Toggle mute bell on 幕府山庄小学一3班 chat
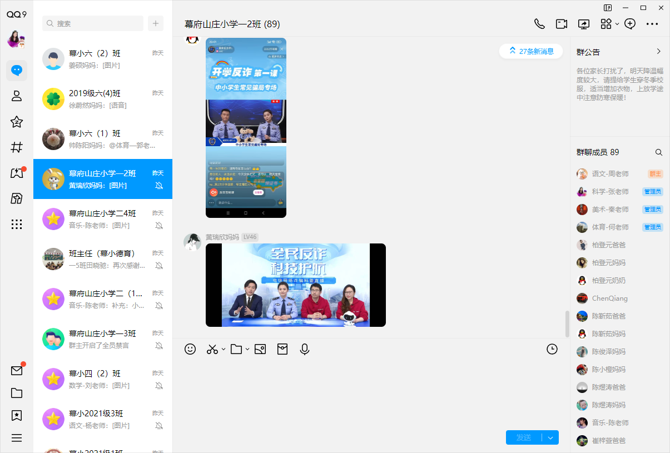Viewport: 670px width, 453px height. tap(159, 346)
